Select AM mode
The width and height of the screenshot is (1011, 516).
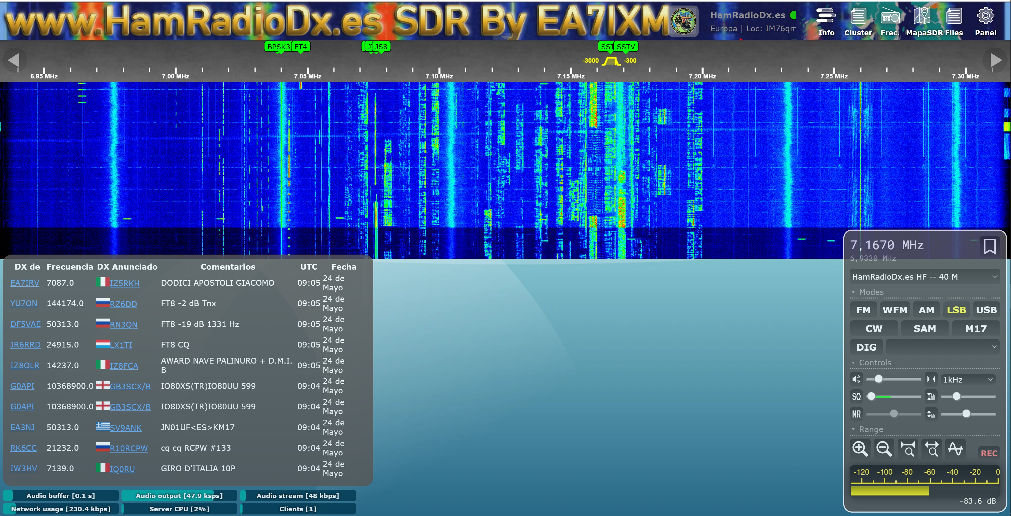(x=926, y=310)
